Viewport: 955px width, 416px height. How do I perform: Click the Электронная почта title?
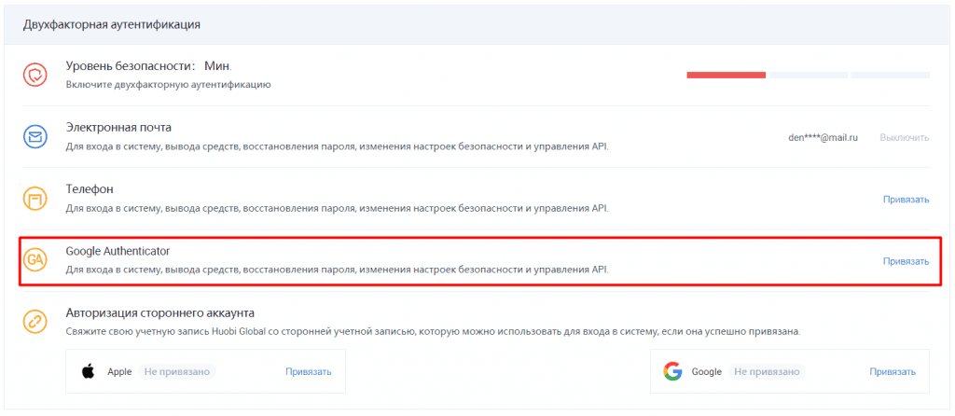pyautogui.click(x=118, y=127)
